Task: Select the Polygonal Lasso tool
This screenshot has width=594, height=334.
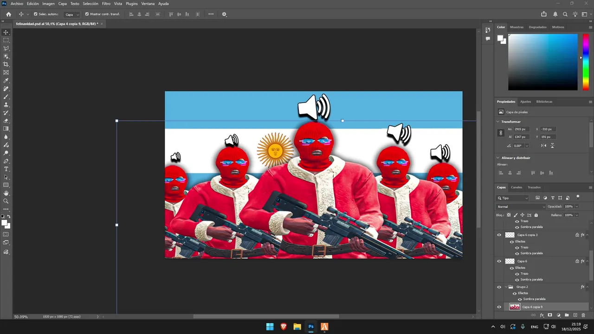Action: pos(6,48)
